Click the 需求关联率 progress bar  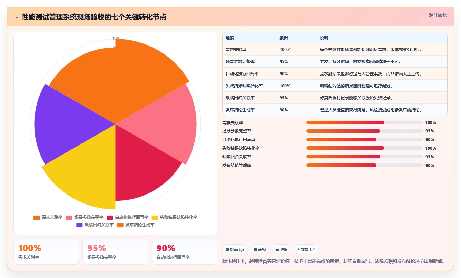(364, 122)
